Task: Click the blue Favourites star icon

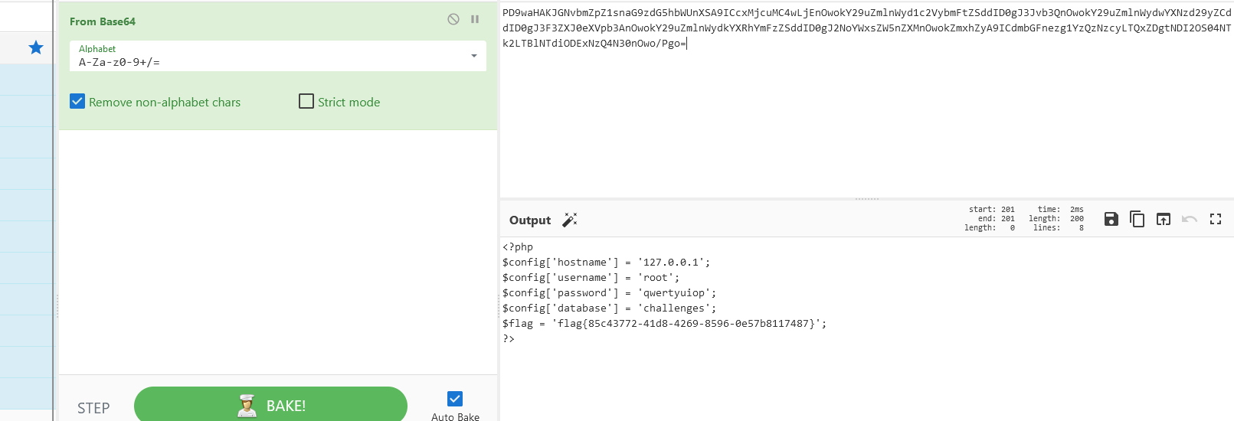Action: click(36, 47)
